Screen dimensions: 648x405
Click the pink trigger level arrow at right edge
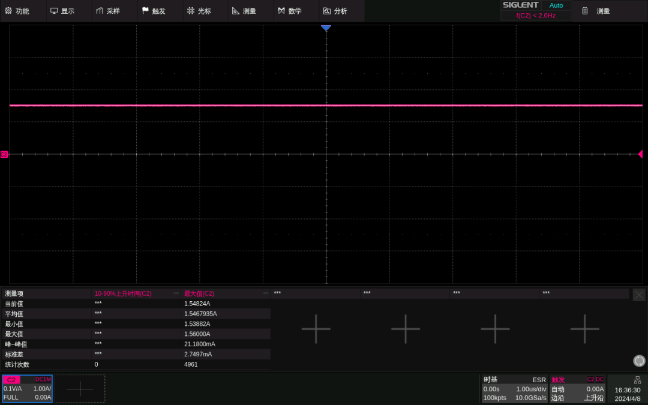click(640, 154)
